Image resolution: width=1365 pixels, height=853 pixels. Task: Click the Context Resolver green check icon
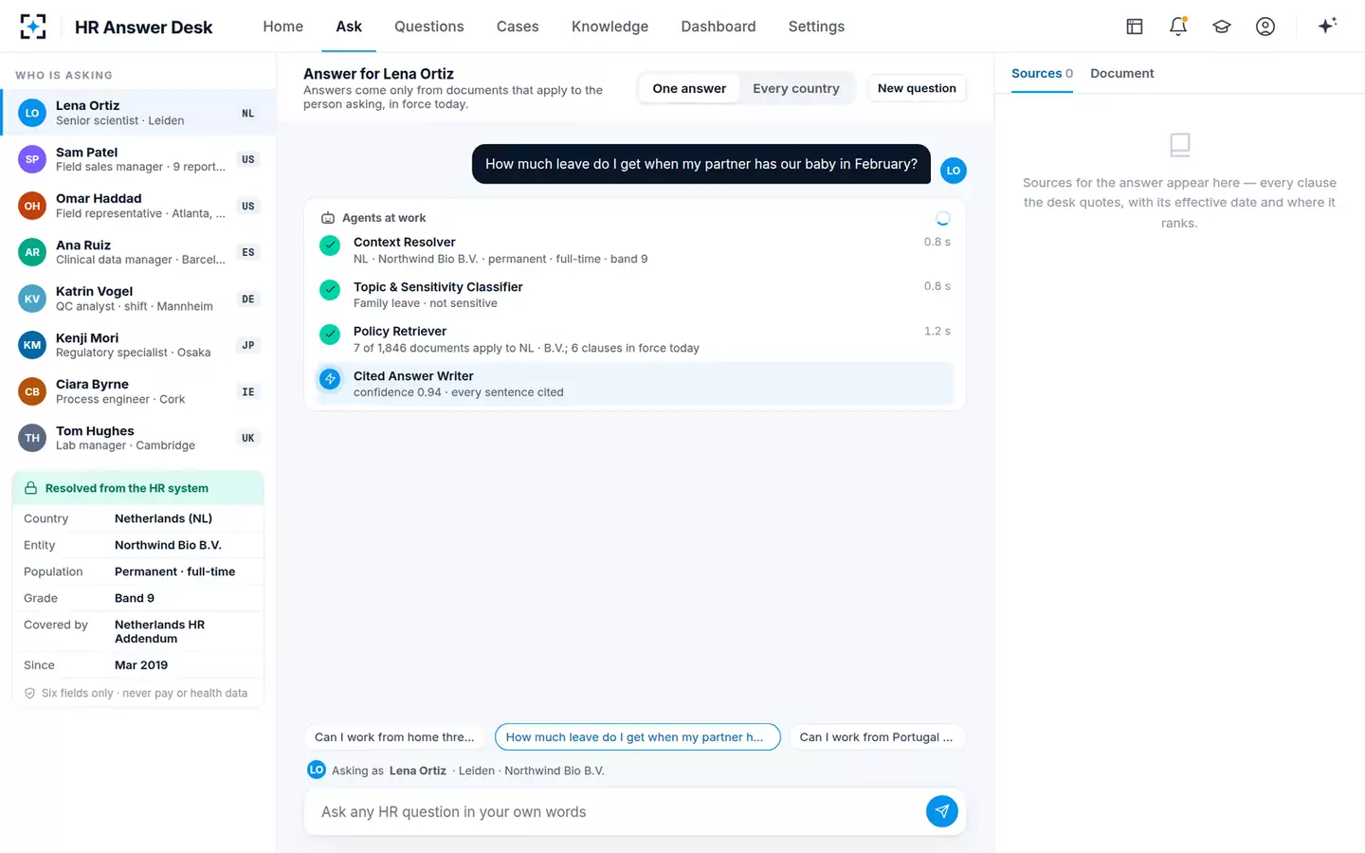(x=330, y=245)
